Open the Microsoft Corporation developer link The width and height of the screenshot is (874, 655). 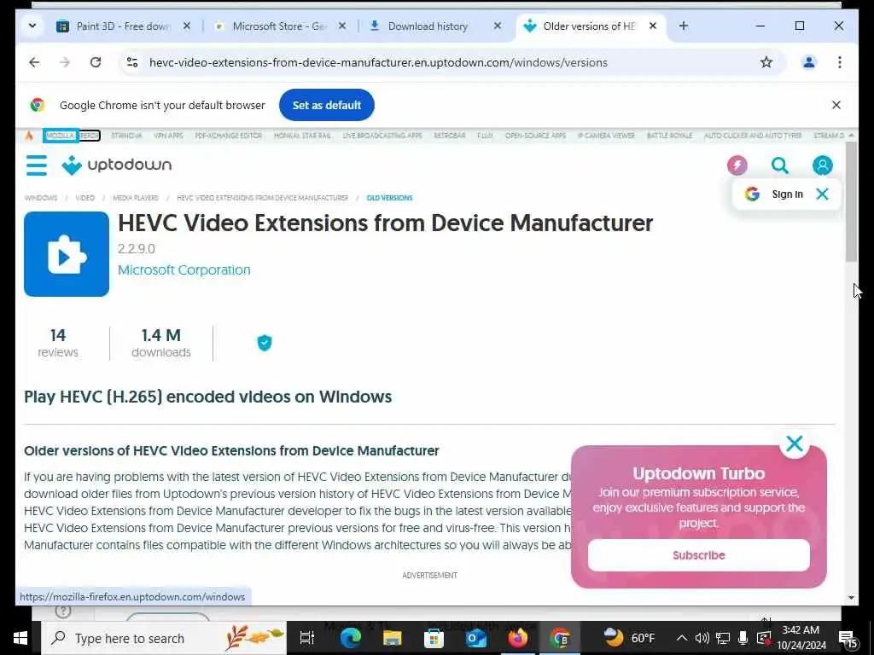click(184, 270)
